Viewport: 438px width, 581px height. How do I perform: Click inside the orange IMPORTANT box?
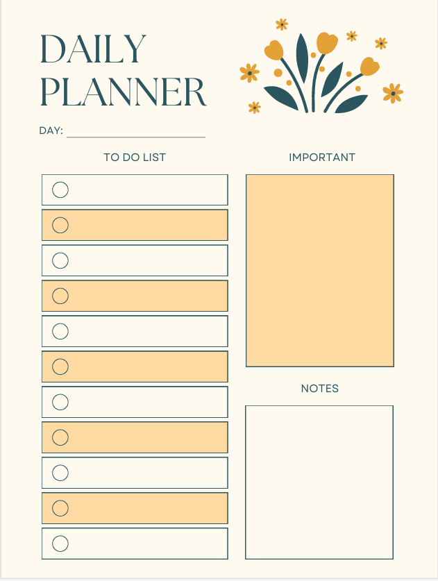coord(320,271)
